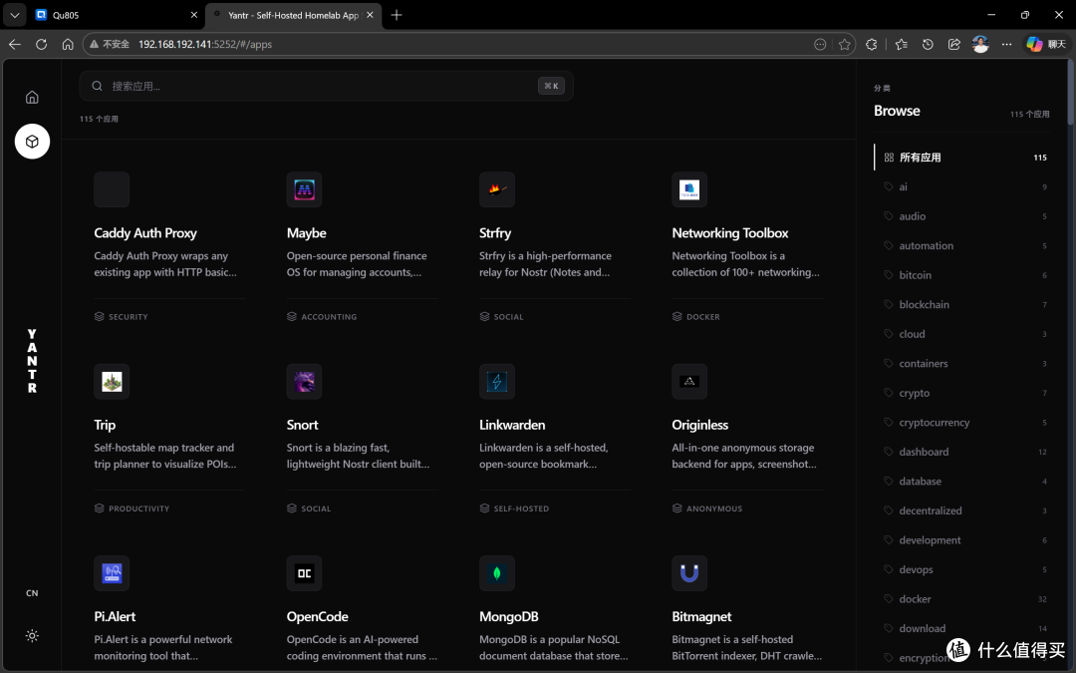Focus the app search field
1076x673 pixels.
[x=326, y=86]
